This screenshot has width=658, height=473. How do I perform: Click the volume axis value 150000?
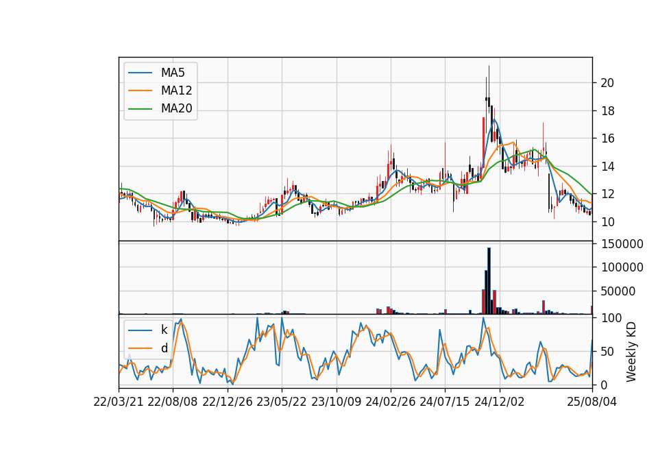click(x=622, y=244)
